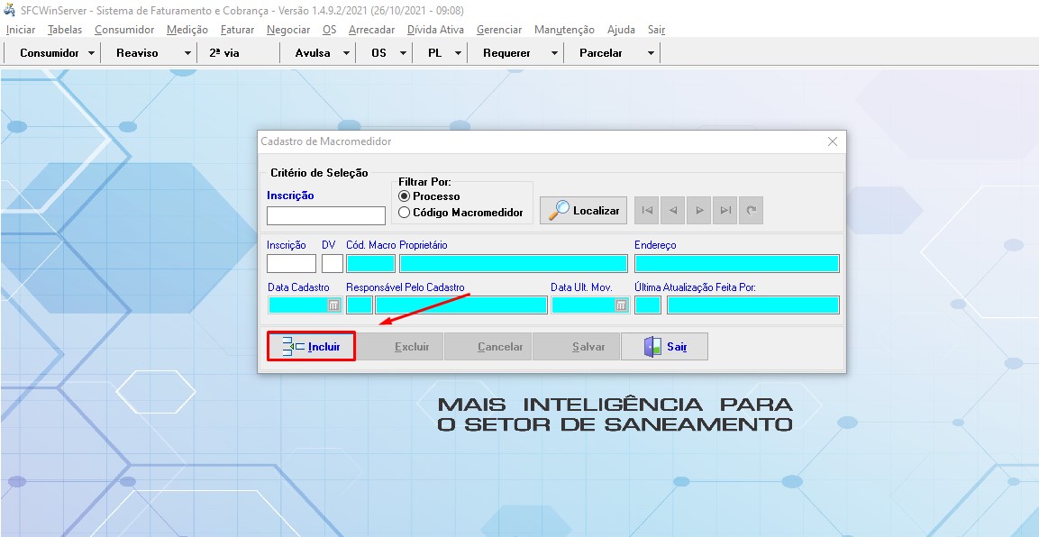Click inside the Inscrição search field
The height and width of the screenshot is (537, 1039).
coord(325,215)
